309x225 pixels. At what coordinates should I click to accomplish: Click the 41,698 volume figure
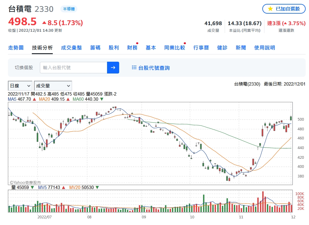coord(213,23)
